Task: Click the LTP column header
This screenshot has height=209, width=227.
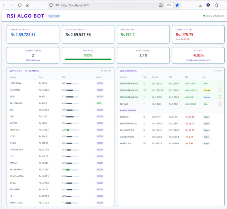Action: point(171,77)
